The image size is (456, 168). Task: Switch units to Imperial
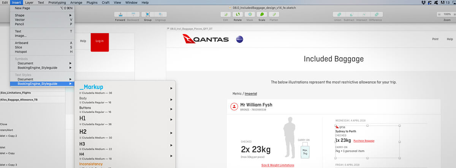coord(251,94)
